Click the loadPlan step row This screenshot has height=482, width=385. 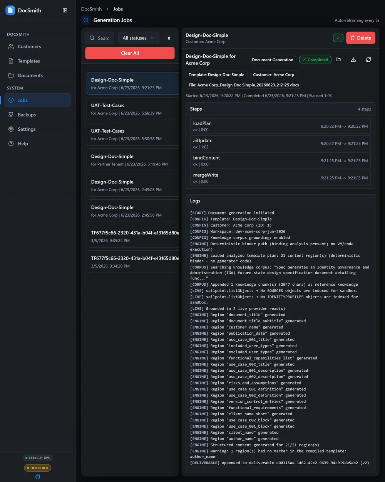[x=280, y=126]
